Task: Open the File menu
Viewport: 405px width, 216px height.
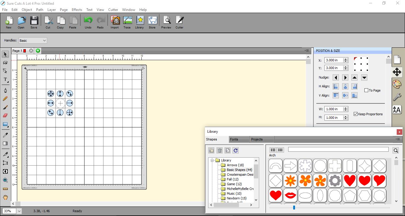Action: [5, 10]
